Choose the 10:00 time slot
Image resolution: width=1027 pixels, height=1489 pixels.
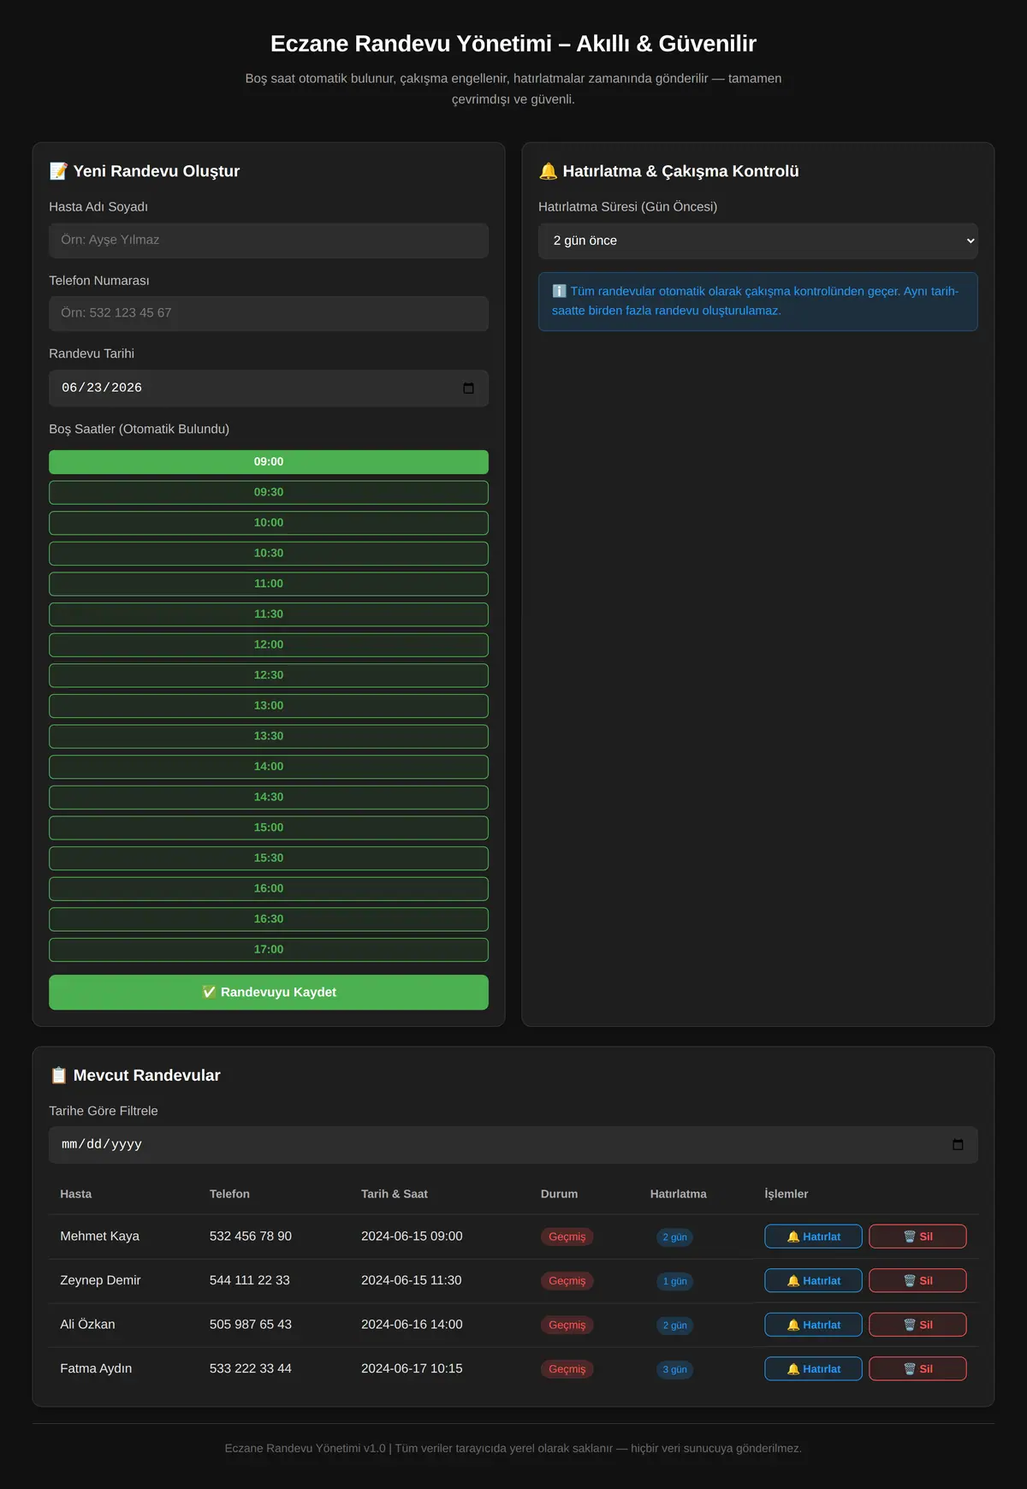(x=269, y=523)
